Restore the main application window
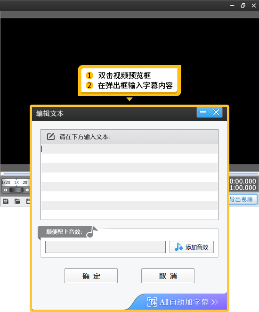This screenshot has width=259, height=312. pos(243,6)
